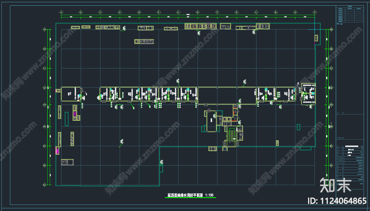The width and height of the screenshot is (370, 211).
Task: Select column grid bubble K
Action: pos(237,12)
